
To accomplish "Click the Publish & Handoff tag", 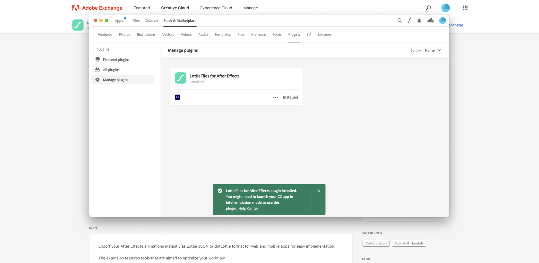I will pyautogui.click(x=409, y=243).
